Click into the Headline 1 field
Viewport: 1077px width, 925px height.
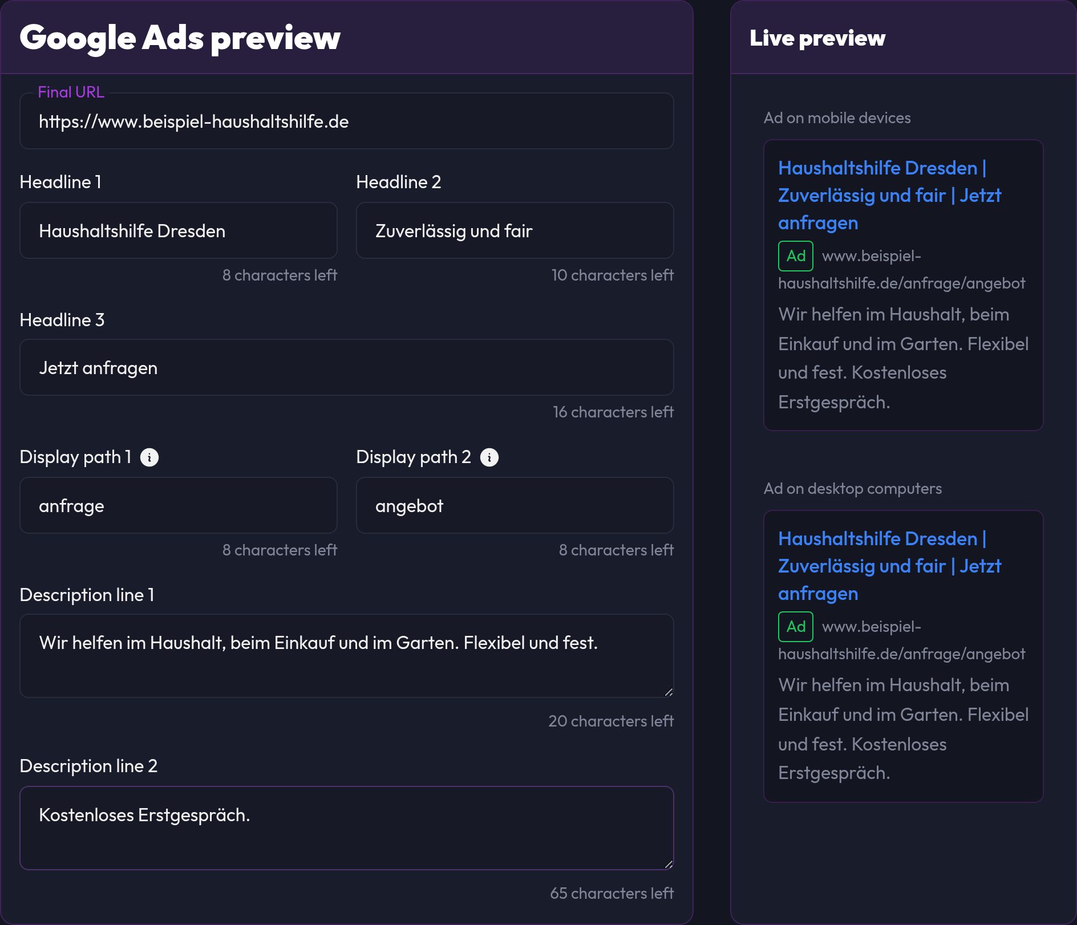tap(179, 230)
